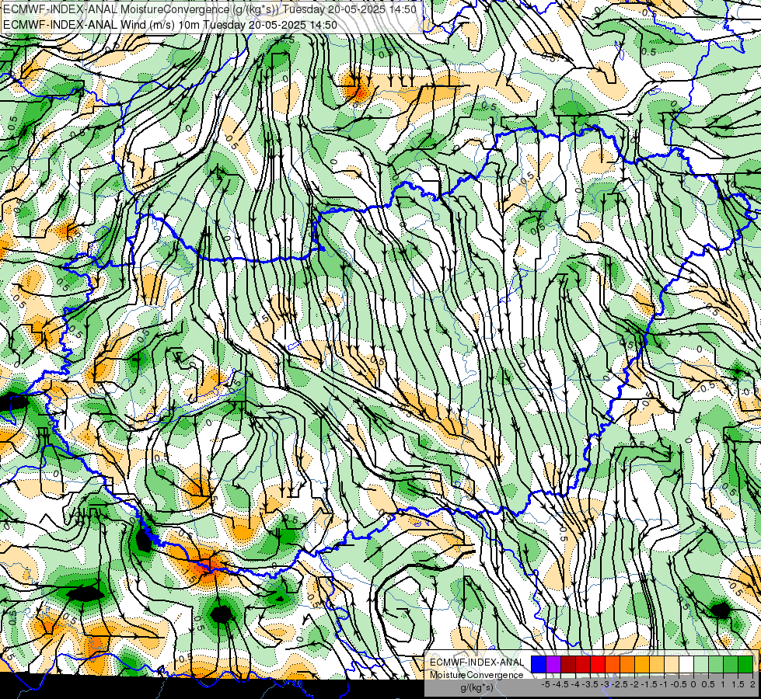This screenshot has height=699, width=761.
Task: Click the Wind (m/s) 10m title line
Action: coord(170,25)
